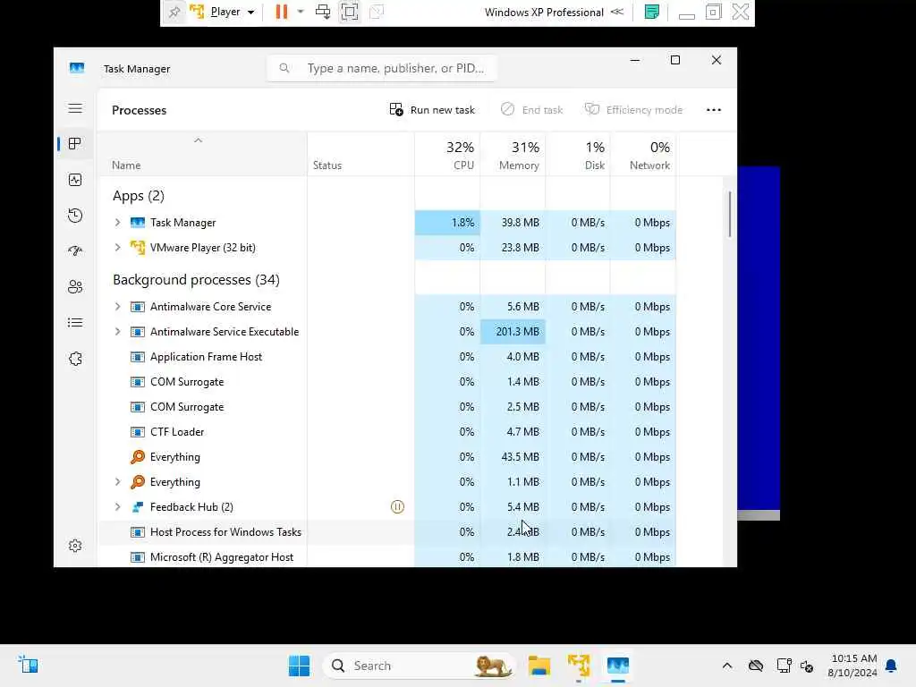Screen dimensions: 916x687
Task: Open Task Manager navigation hamburger menu
Action: pos(75,108)
